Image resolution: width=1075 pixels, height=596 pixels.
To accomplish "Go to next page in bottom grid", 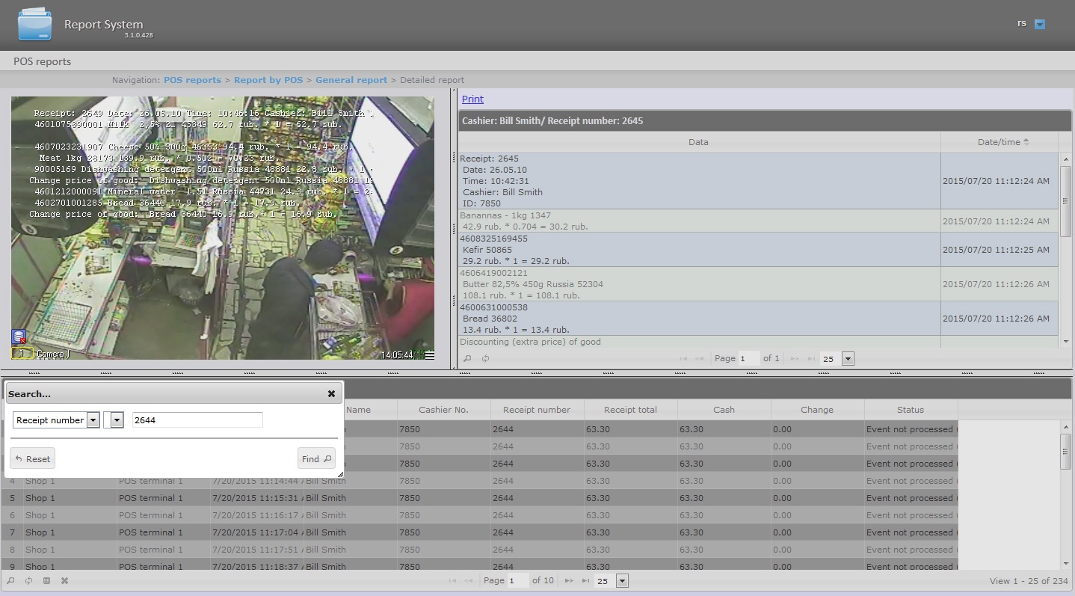I will tap(569, 581).
